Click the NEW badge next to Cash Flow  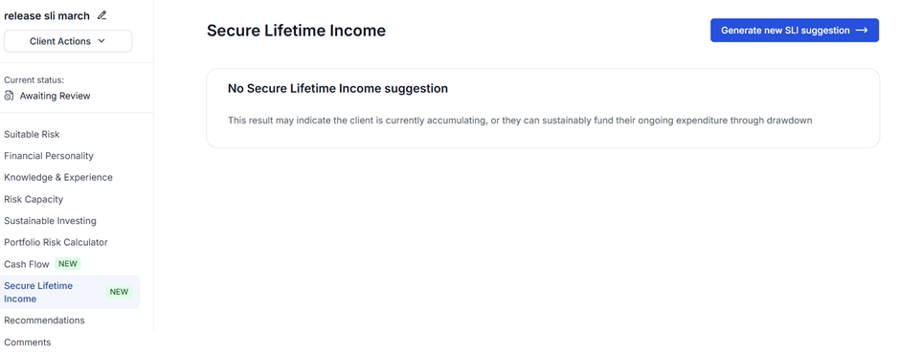tap(68, 264)
